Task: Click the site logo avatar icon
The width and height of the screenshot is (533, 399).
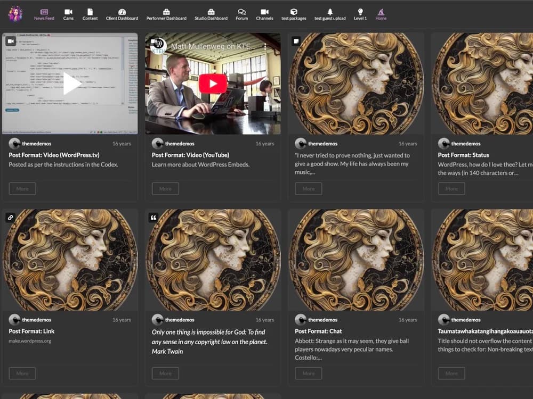Action: [15, 13]
